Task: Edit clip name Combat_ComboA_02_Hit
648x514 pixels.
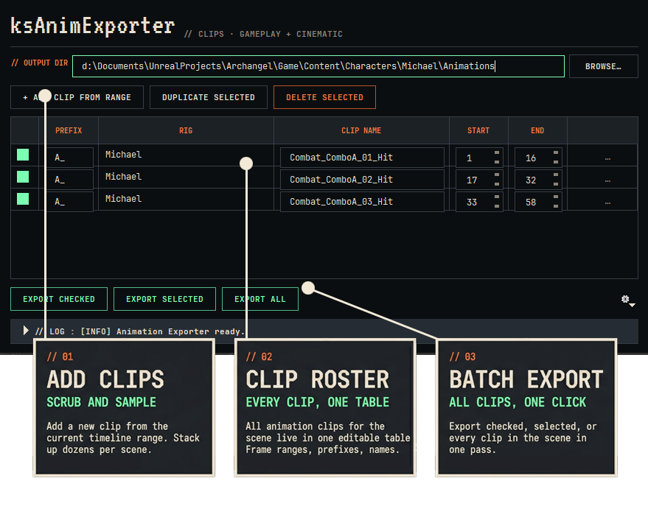Action: (x=362, y=180)
